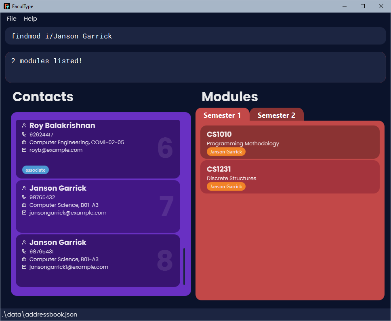Click Computer Engineering, COM1-02-05 text
Screen dimensions: 391x321
(x=77, y=142)
